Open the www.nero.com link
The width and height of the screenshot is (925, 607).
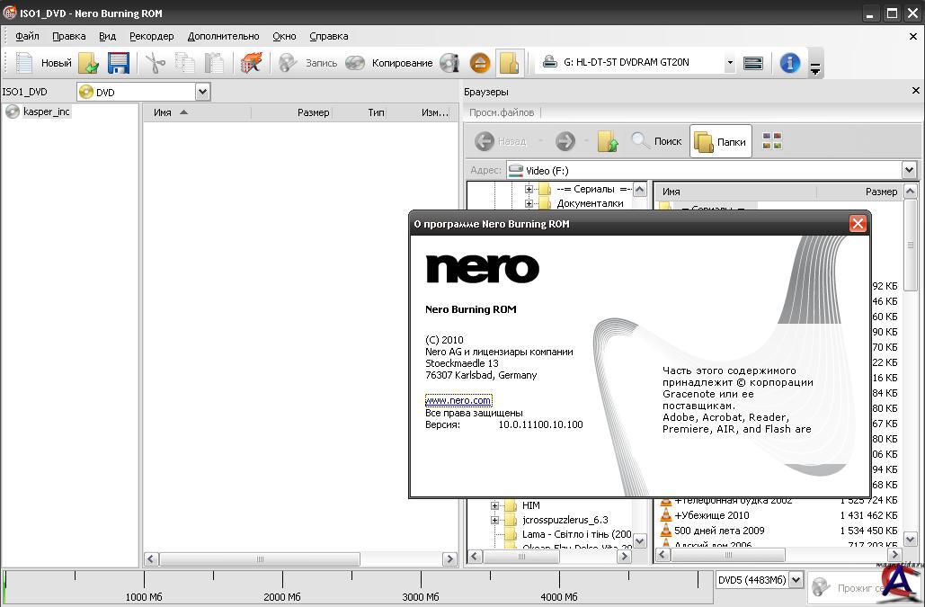pyautogui.click(x=458, y=400)
